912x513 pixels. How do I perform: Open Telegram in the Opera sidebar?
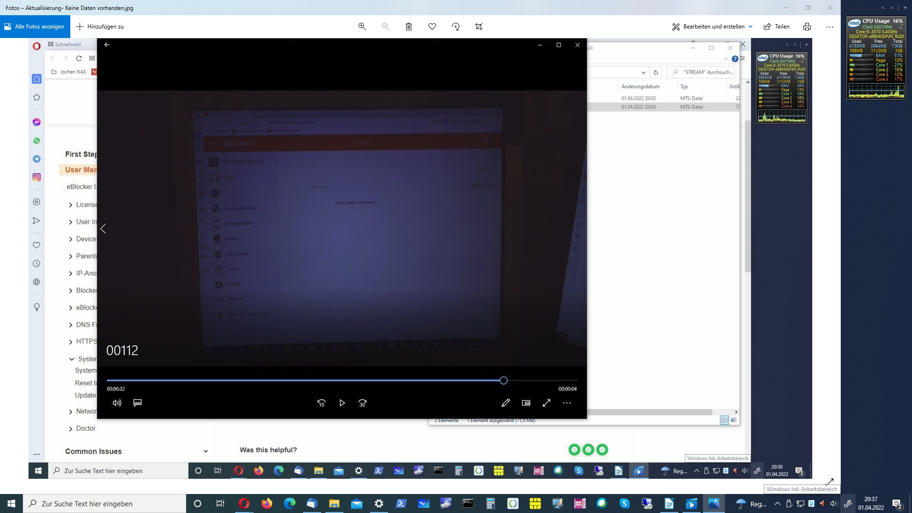pyautogui.click(x=37, y=159)
